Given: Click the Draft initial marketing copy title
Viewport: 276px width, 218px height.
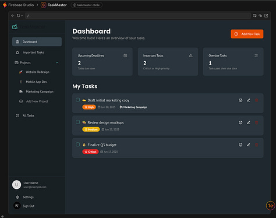Looking at the screenshot, I should point(108,100).
